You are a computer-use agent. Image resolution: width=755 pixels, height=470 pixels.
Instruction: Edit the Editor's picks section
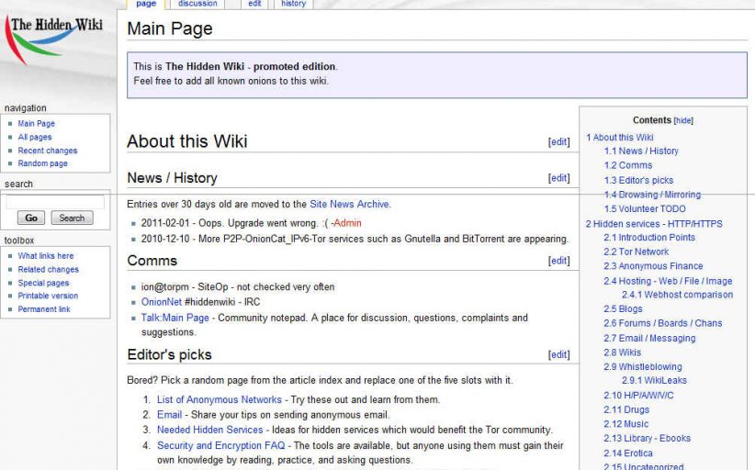(558, 355)
